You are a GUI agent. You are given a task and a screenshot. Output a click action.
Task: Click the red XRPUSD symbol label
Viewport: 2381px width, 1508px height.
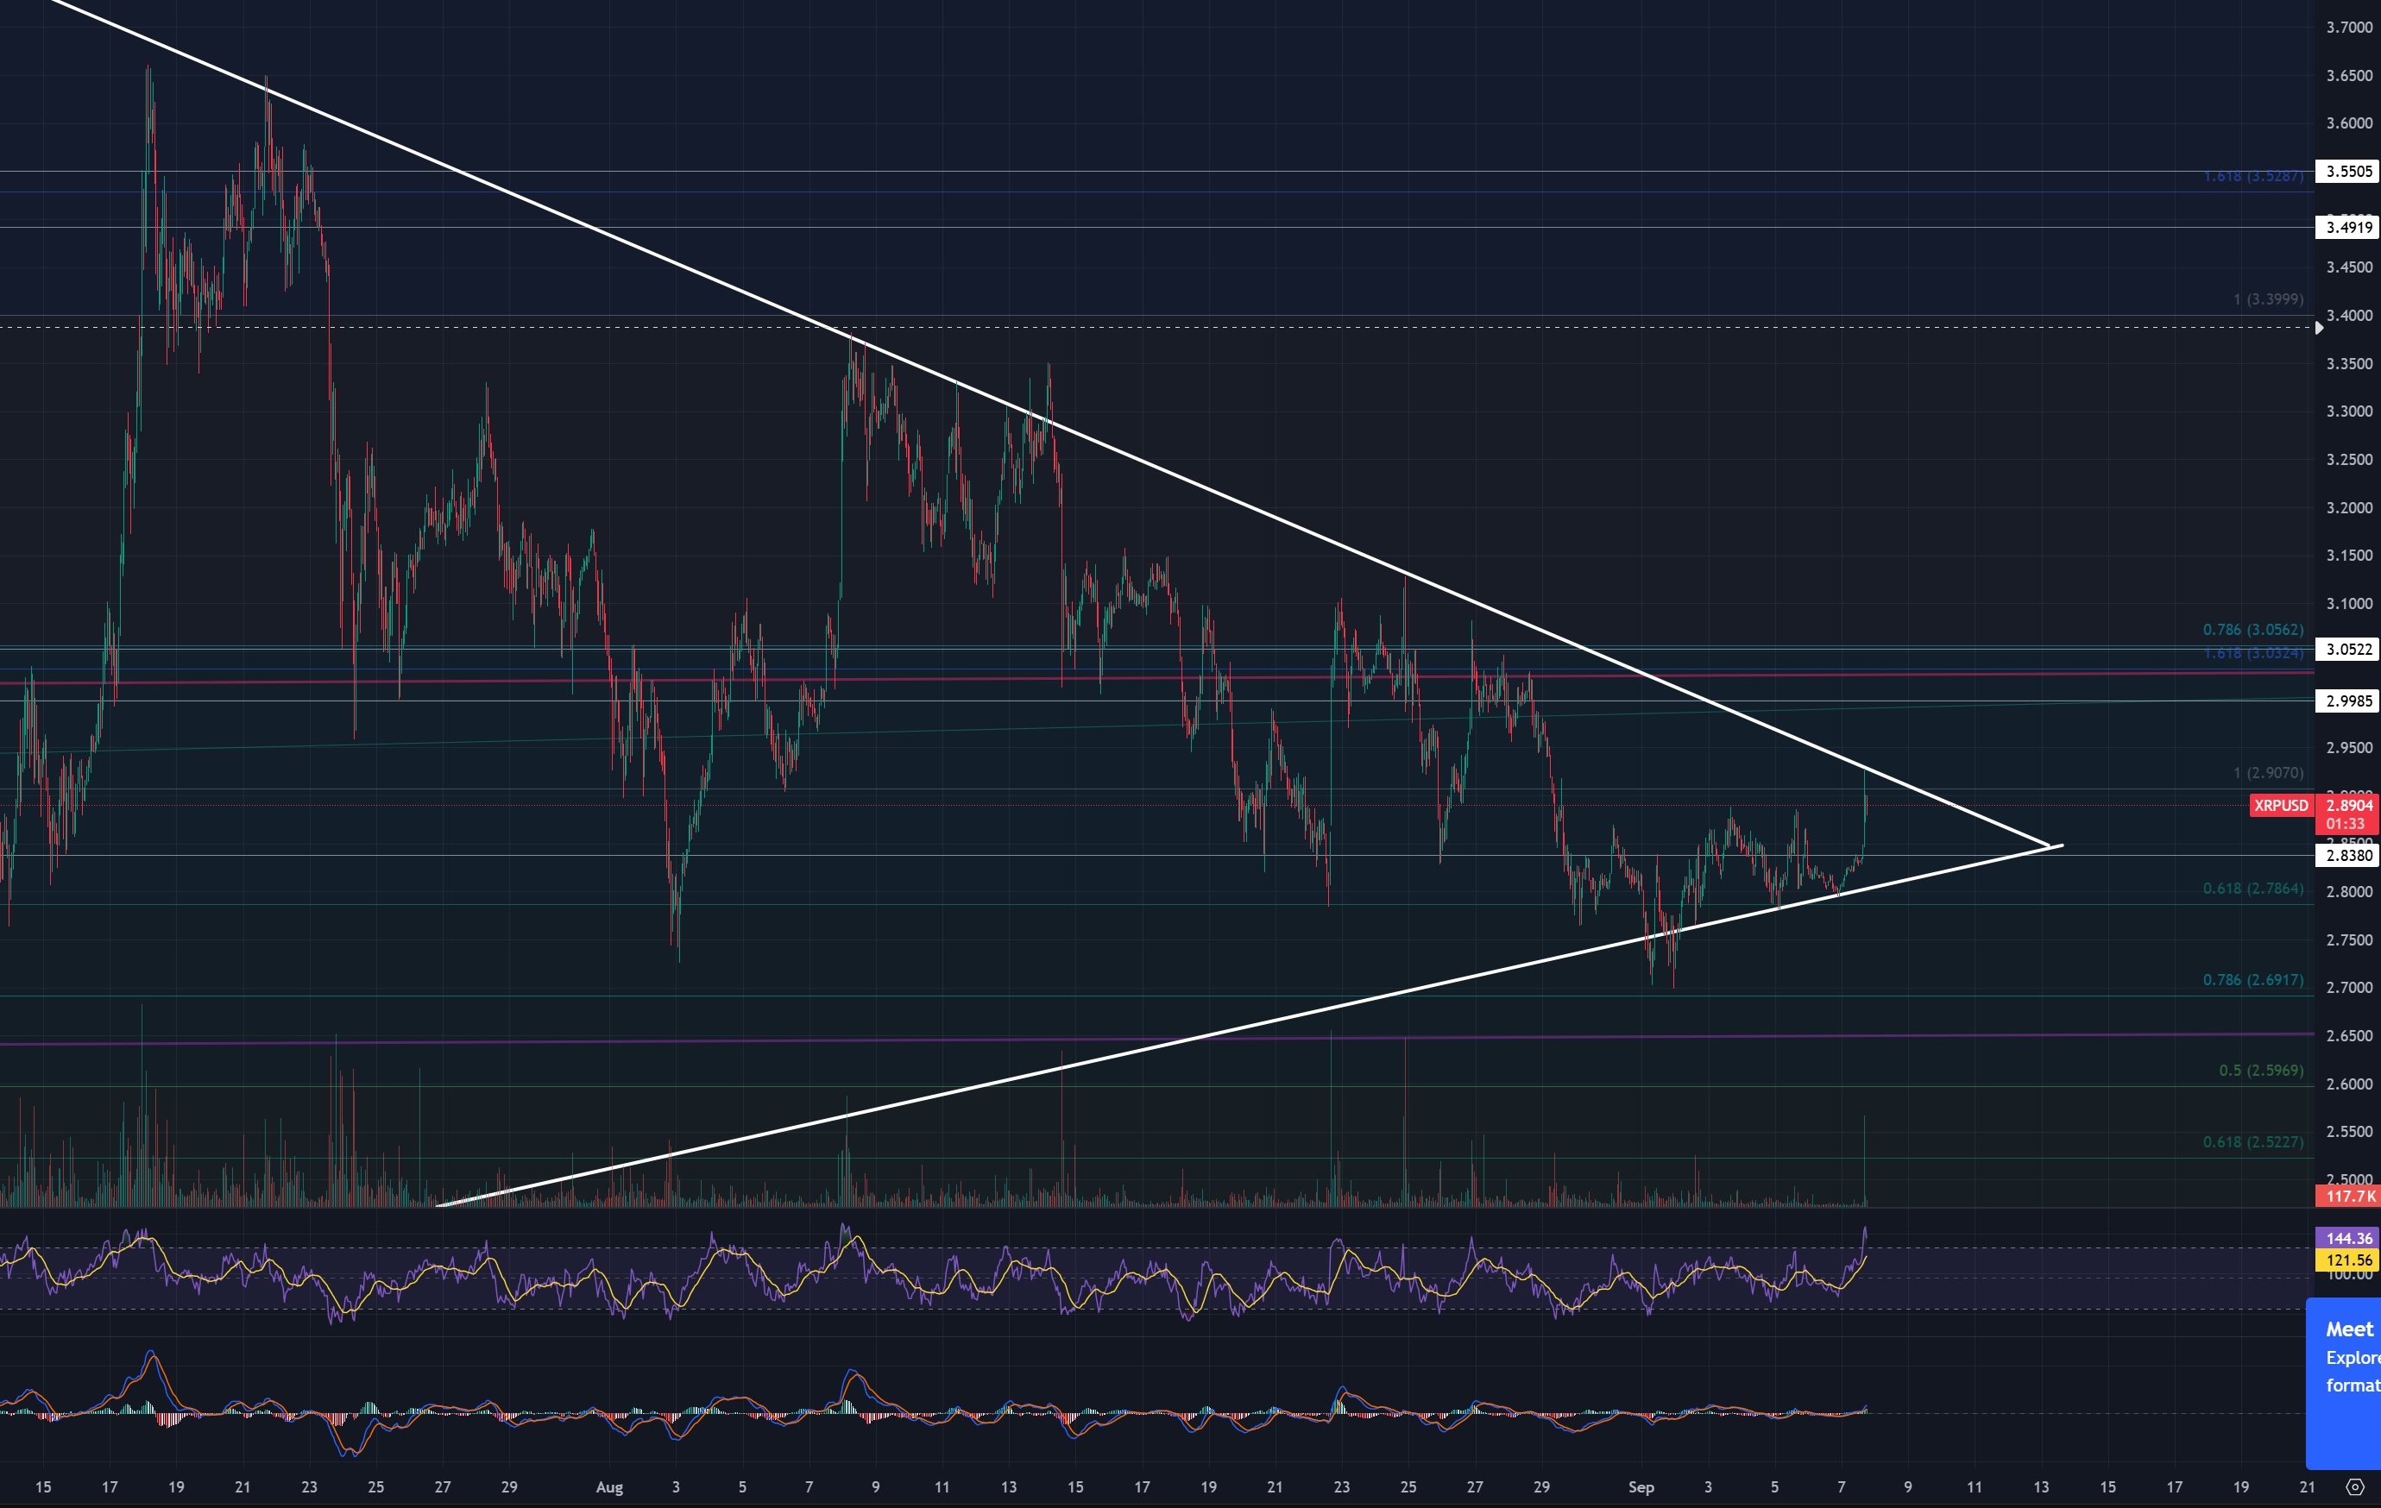[x=2281, y=806]
